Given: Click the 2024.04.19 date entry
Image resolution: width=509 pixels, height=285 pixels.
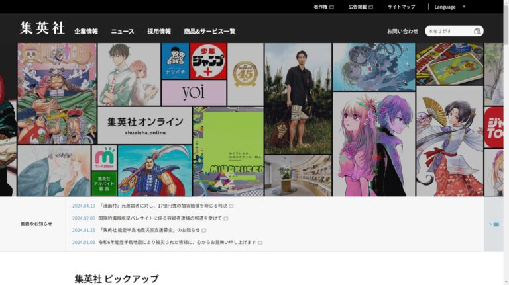Looking at the screenshot, I should [x=84, y=206].
